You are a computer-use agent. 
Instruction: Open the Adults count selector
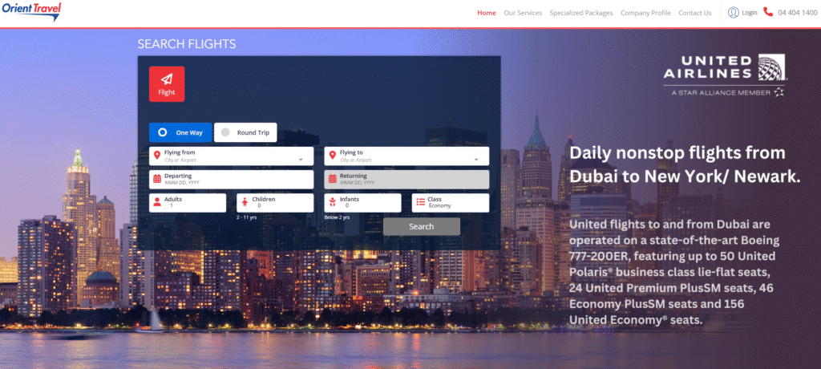pyautogui.click(x=188, y=203)
